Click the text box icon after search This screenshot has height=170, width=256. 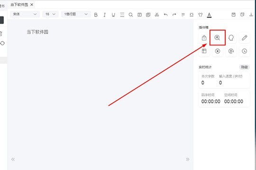point(139,15)
